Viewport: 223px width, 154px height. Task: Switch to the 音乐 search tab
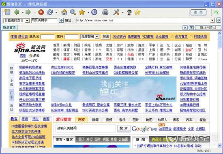click(122, 120)
